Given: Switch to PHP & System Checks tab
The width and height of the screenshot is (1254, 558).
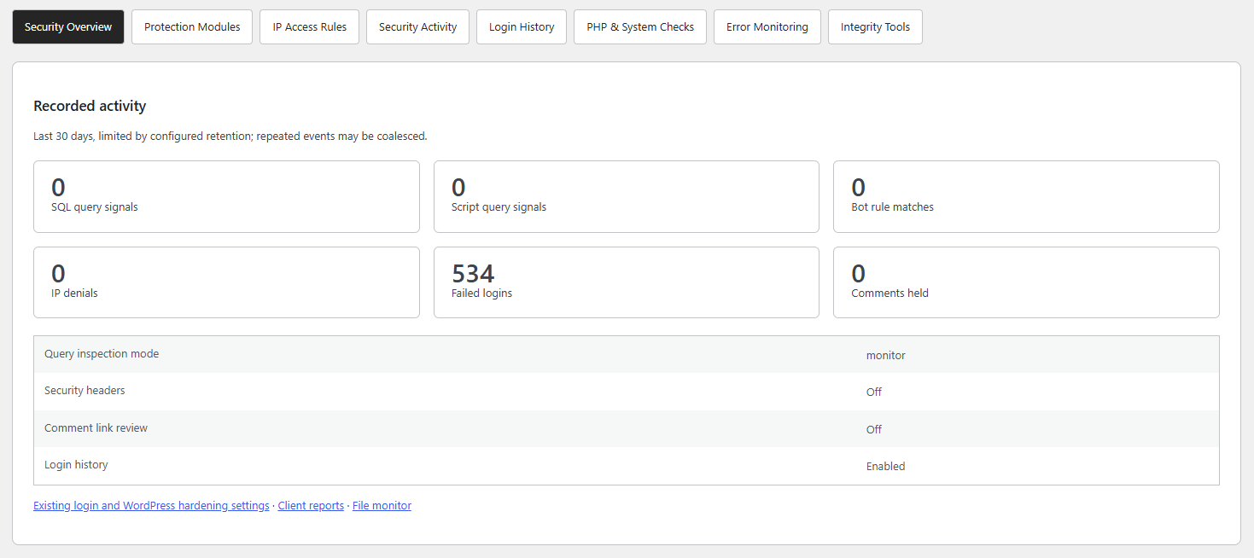Looking at the screenshot, I should pos(640,26).
